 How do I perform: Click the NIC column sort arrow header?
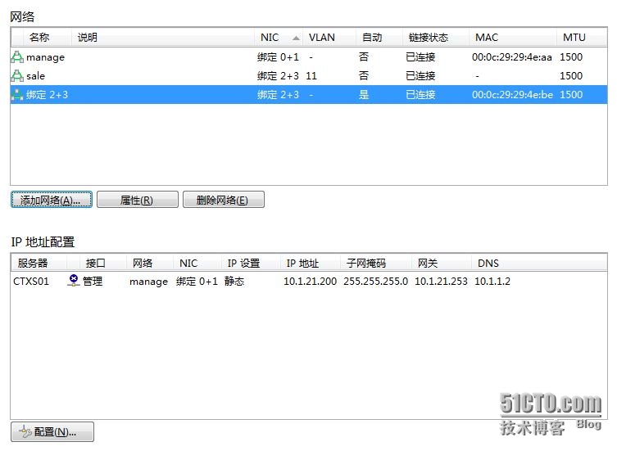pyautogui.click(x=279, y=38)
